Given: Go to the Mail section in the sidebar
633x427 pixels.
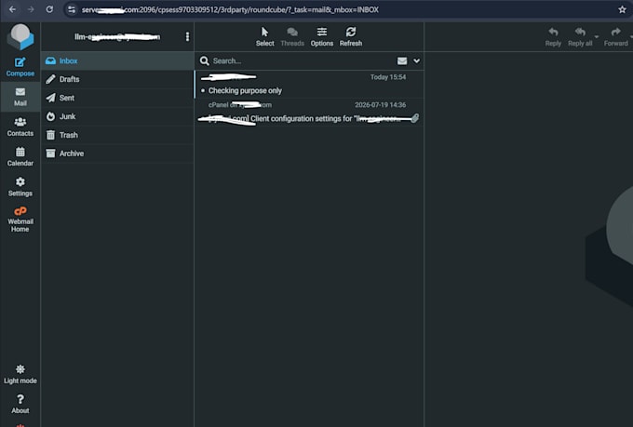Looking at the screenshot, I should click(20, 97).
